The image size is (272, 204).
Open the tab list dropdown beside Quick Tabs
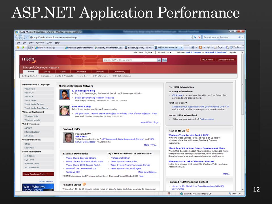coord(33,48)
